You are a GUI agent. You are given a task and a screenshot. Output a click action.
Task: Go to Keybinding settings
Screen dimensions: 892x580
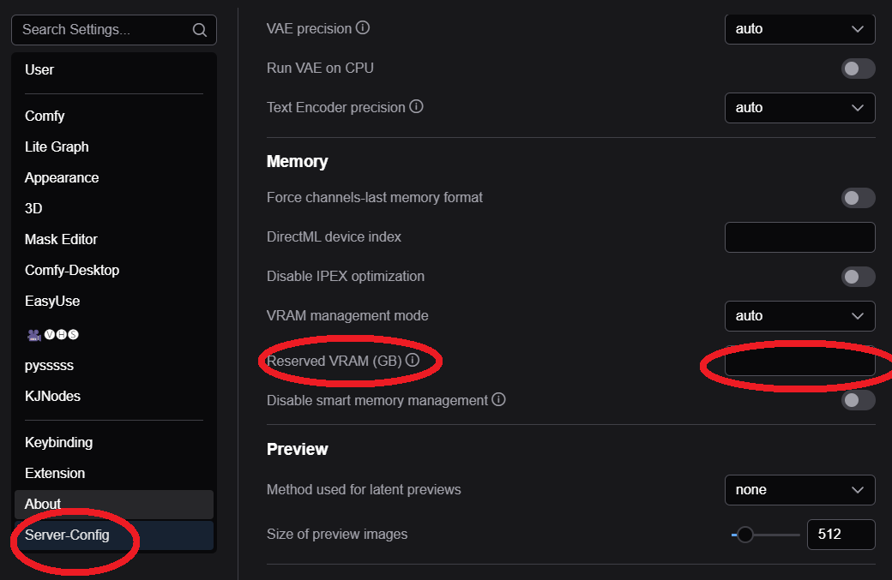coord(58,442)
